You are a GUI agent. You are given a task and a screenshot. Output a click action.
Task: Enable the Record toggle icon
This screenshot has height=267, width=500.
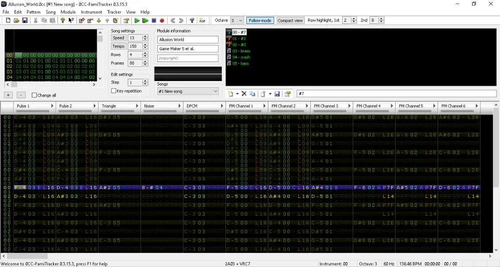coord(162,20)
